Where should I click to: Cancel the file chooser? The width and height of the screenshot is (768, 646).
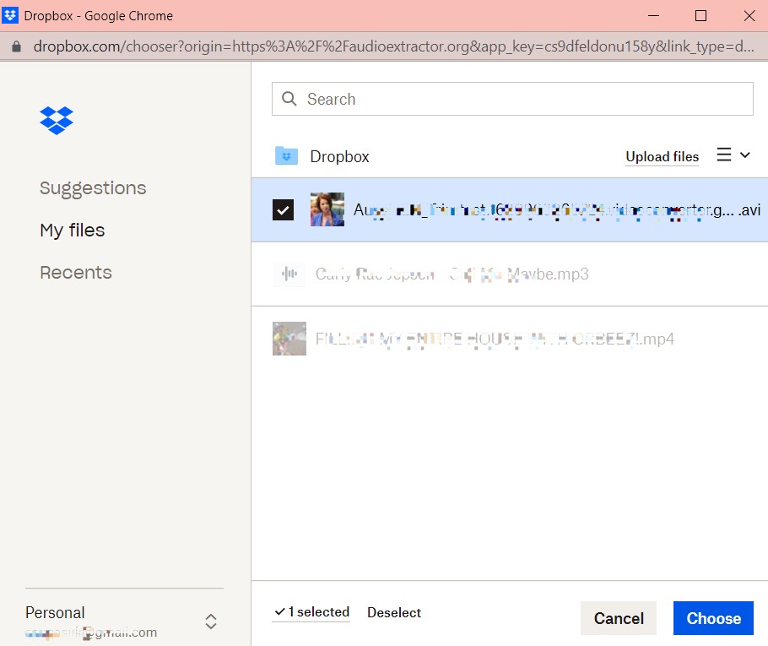(x=619, y=618)
